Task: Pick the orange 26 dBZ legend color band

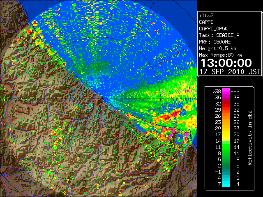Action: pos(226,116)
